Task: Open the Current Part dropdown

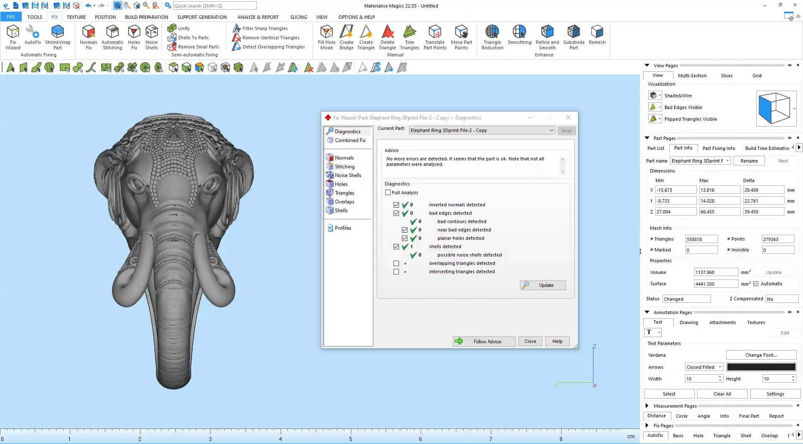Action: coord(482,130)
